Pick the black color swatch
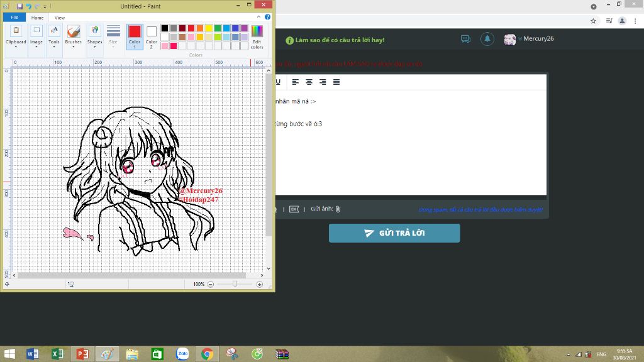 (165, 28)
